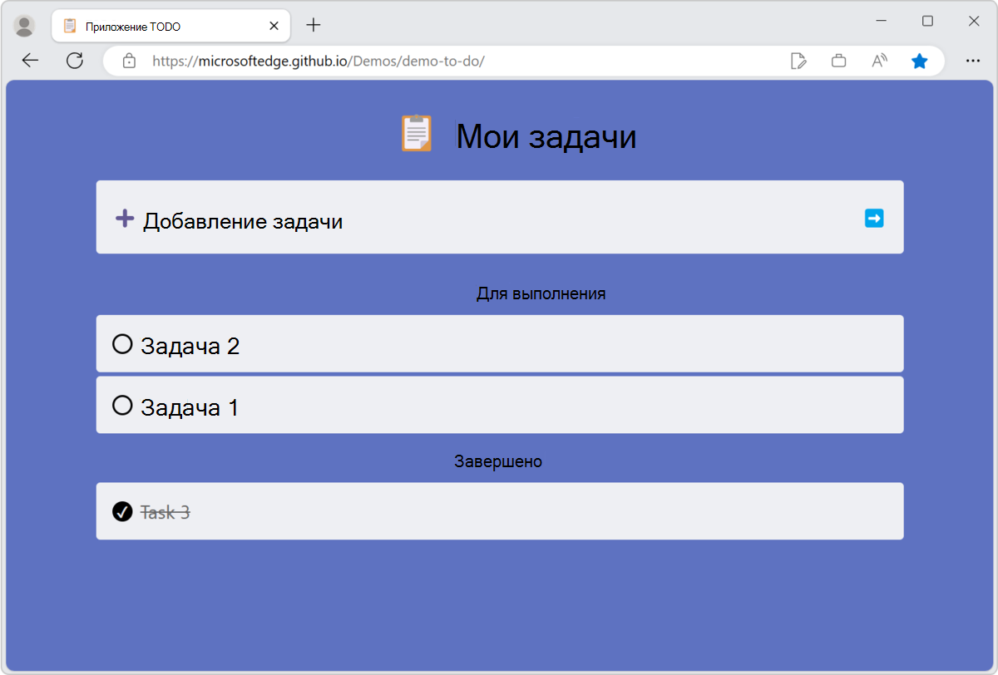
Task: Click the Refresh page button
Action: click(x=75, y=60)
